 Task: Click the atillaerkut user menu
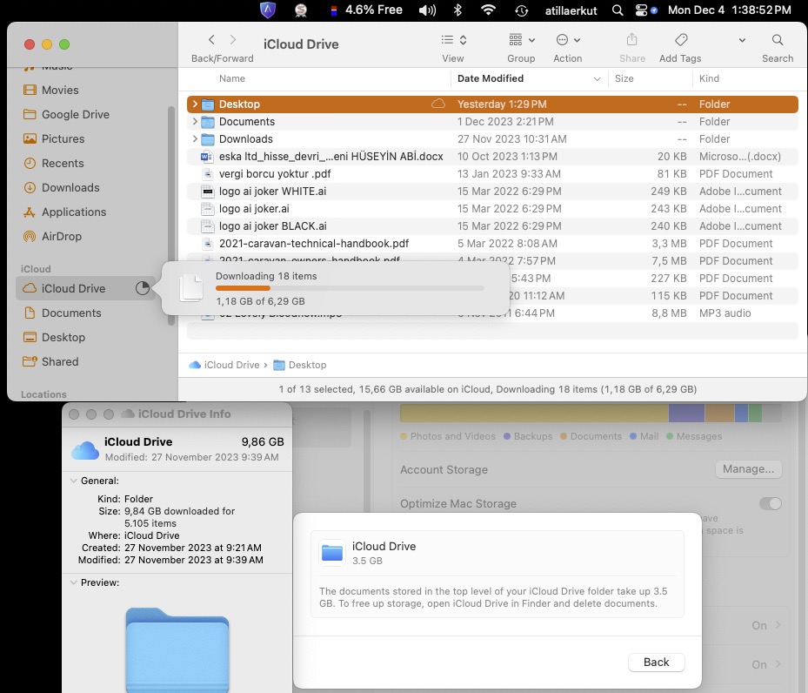tap(571, 10)
